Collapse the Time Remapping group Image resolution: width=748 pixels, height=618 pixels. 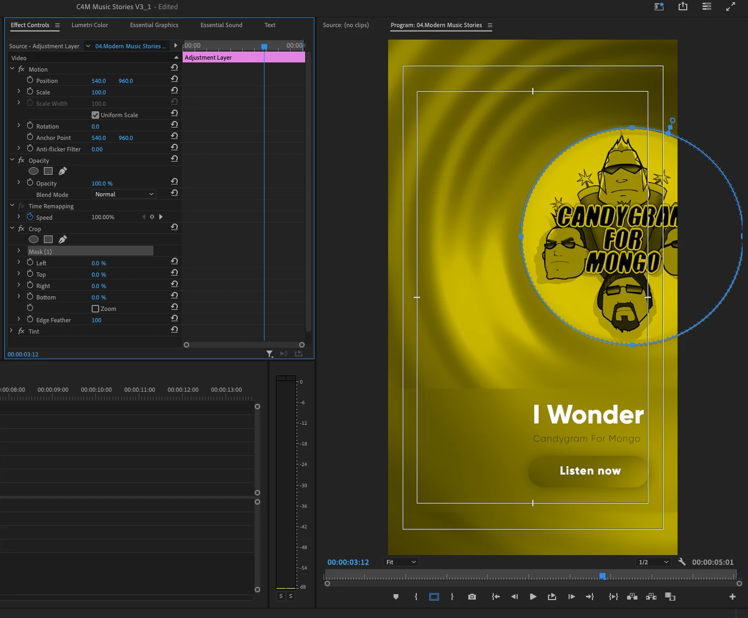[x=12, y=206]
